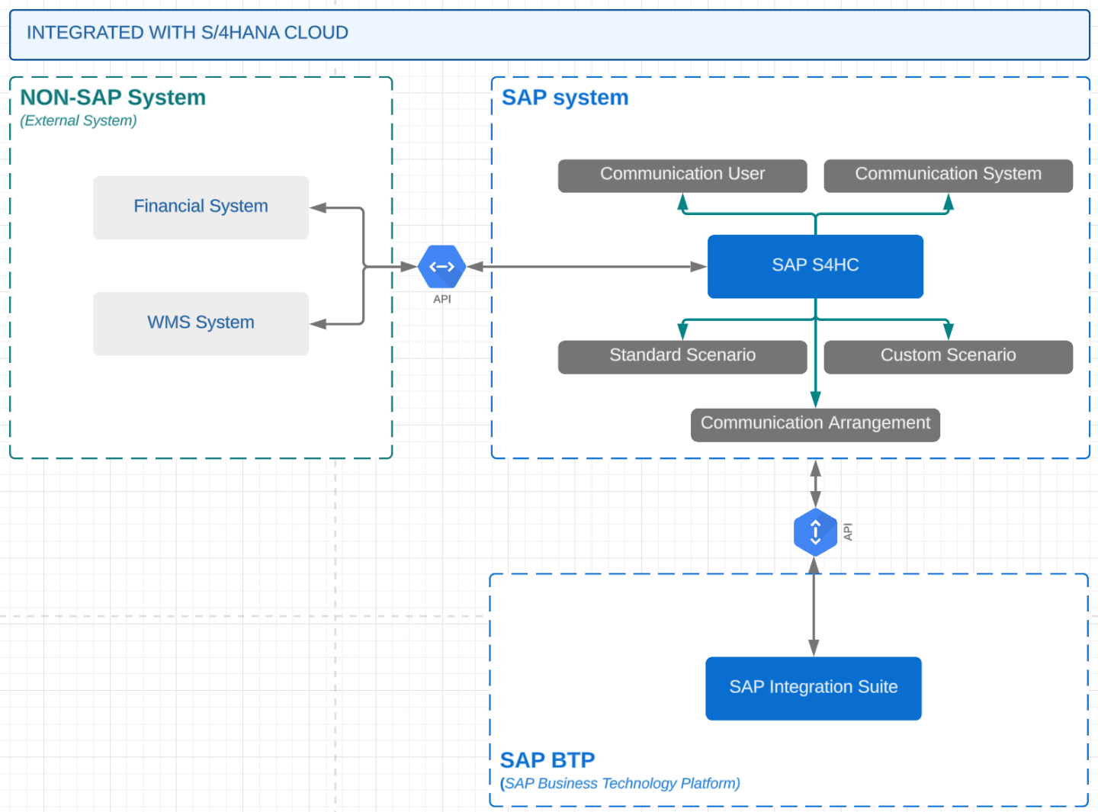Click the SAP system heading
Screen dimensions: 1098x812
[x=565, y=98]
